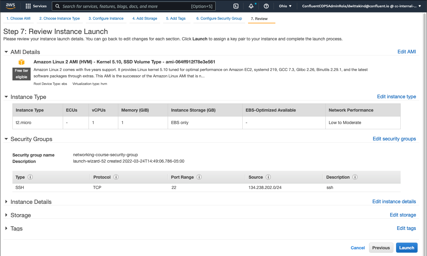Collapse the Instance Type section
The image size is (427, 256).
pyautogui.click(x=6, y=97)
